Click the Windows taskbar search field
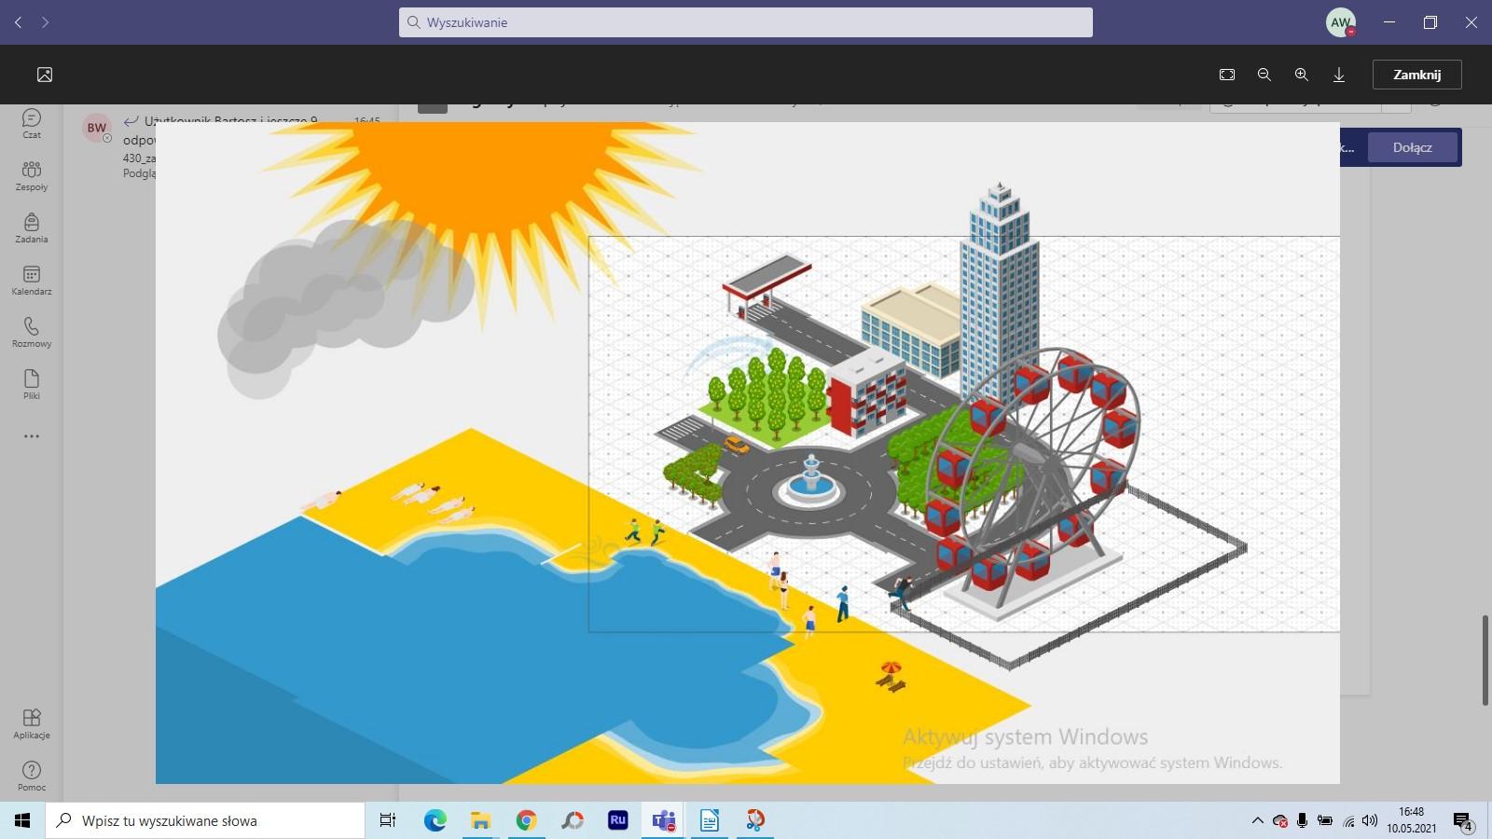 point(205,820)
